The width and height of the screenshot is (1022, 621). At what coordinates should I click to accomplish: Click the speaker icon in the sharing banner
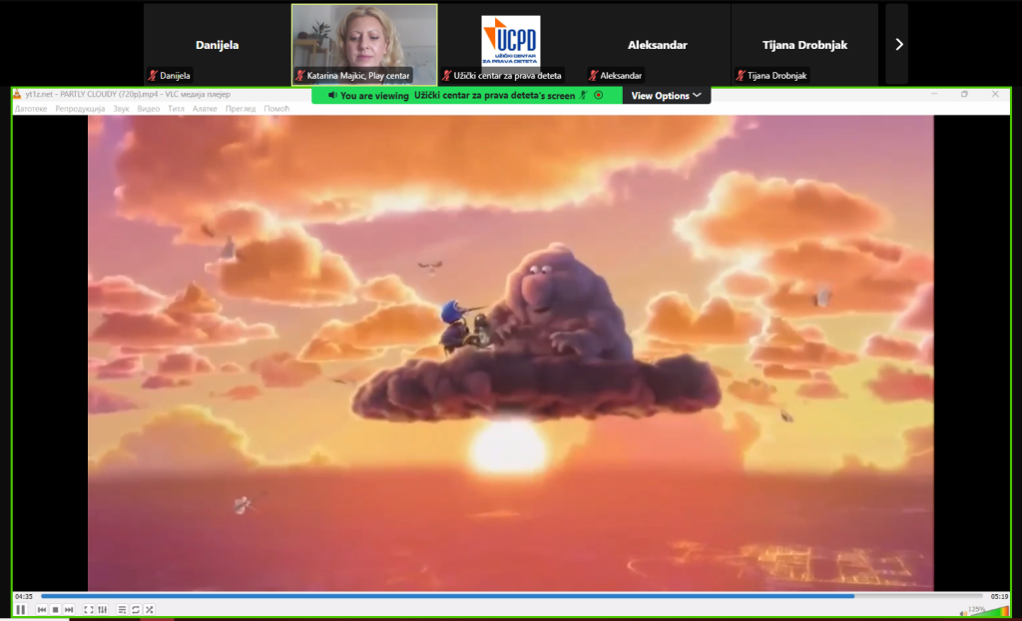click(x=332, y=95)
